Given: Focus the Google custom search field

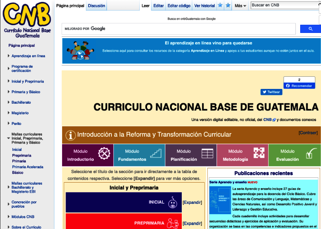Looking at the screenshot, I should click(x=179, y=29).
